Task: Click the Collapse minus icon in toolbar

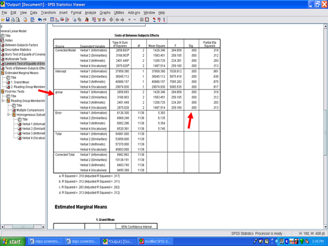Action: pyautogui.click(x=135, y=20)
